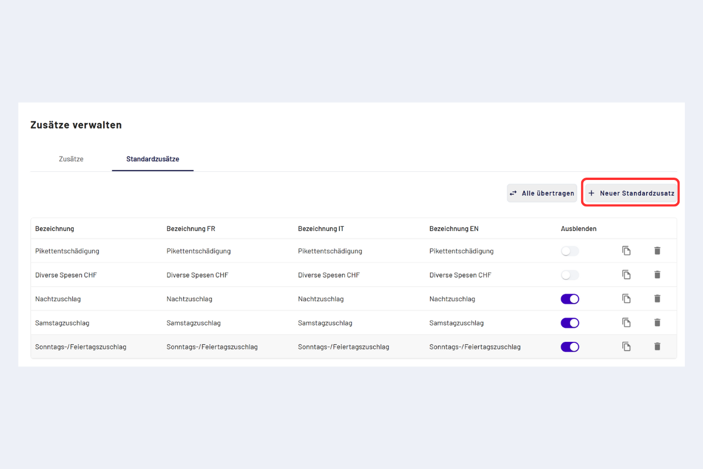Turn on Ausblenden for Diverse Spesen CHF
This screenshot has height=469, width=703.
(x=569, y=275)
